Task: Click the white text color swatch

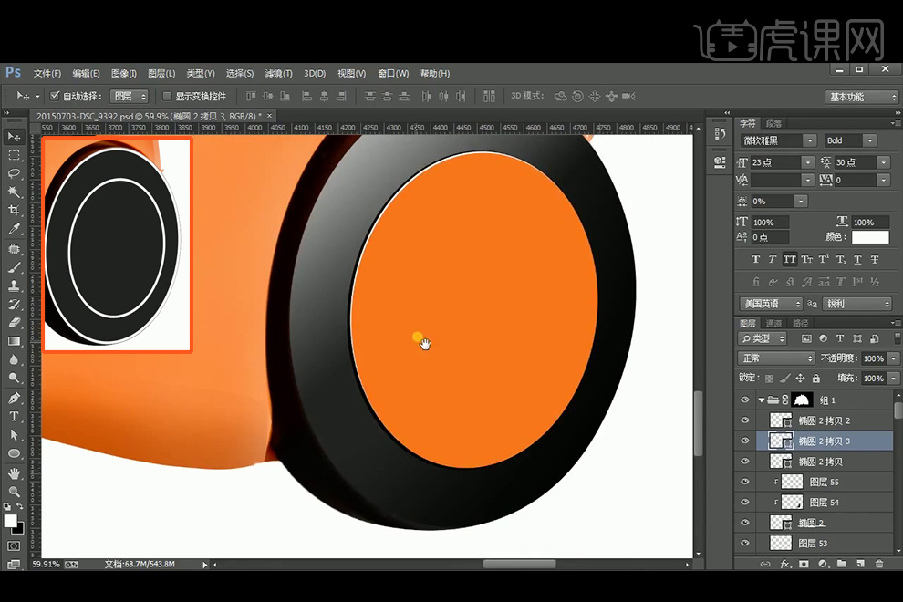Action: 869,237
